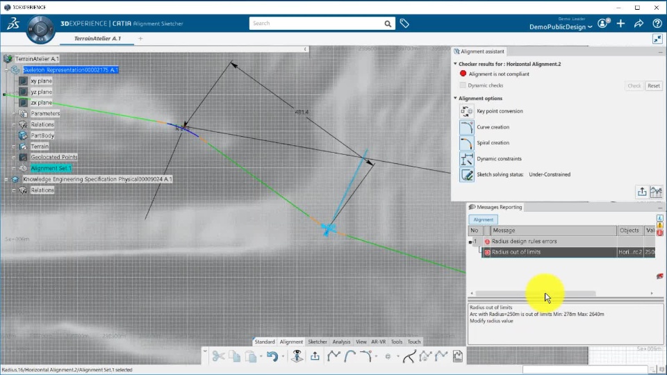Click the Sketch solving status icon
This screenshot has height=375, width=667.
coord(467,175)
